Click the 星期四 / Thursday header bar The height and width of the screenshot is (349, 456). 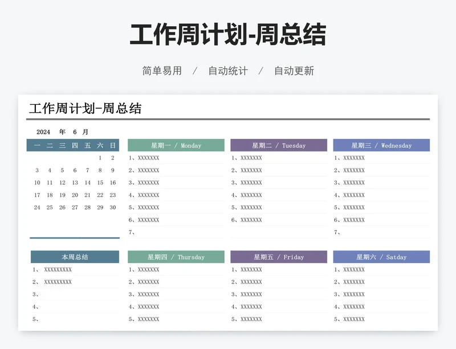[176, 257]
